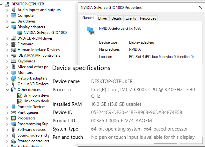This screenshot has height=147, width=205.
Task: Open the Details tab
Action: pos(116,18)
